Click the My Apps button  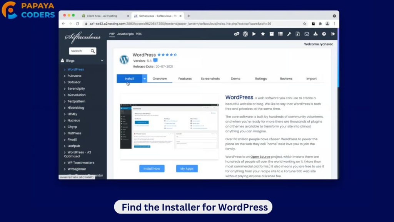coord(187,168)
